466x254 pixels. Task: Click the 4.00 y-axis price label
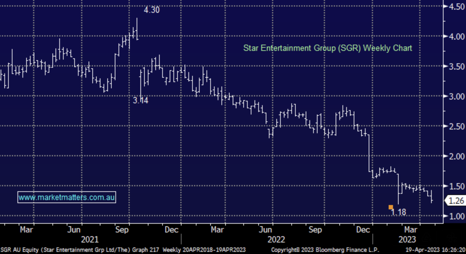(x=457, y=37)
